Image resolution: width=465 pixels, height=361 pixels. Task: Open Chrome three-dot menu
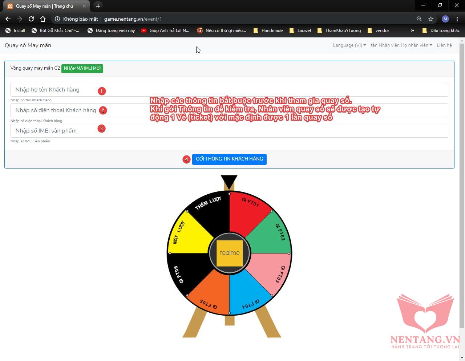click(x=457, y=19)
